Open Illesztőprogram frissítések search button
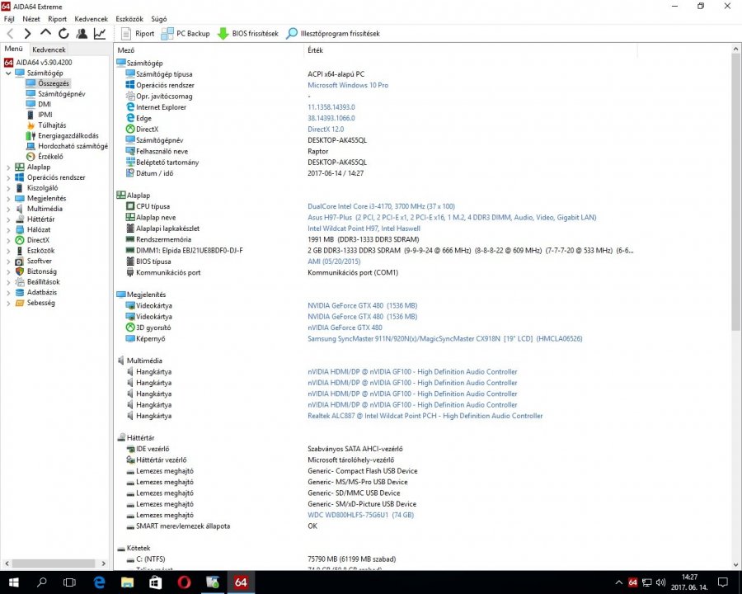This screenshot has height=594, width=742. tap(333, 34)
